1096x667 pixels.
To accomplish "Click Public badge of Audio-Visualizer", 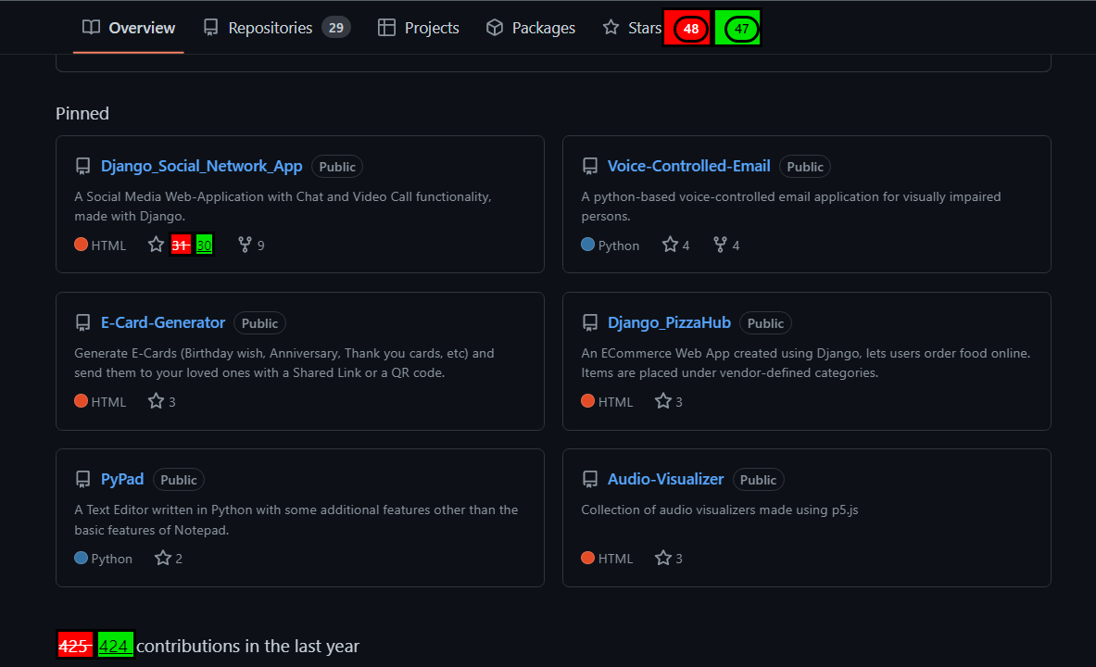I will coord(759,480).
